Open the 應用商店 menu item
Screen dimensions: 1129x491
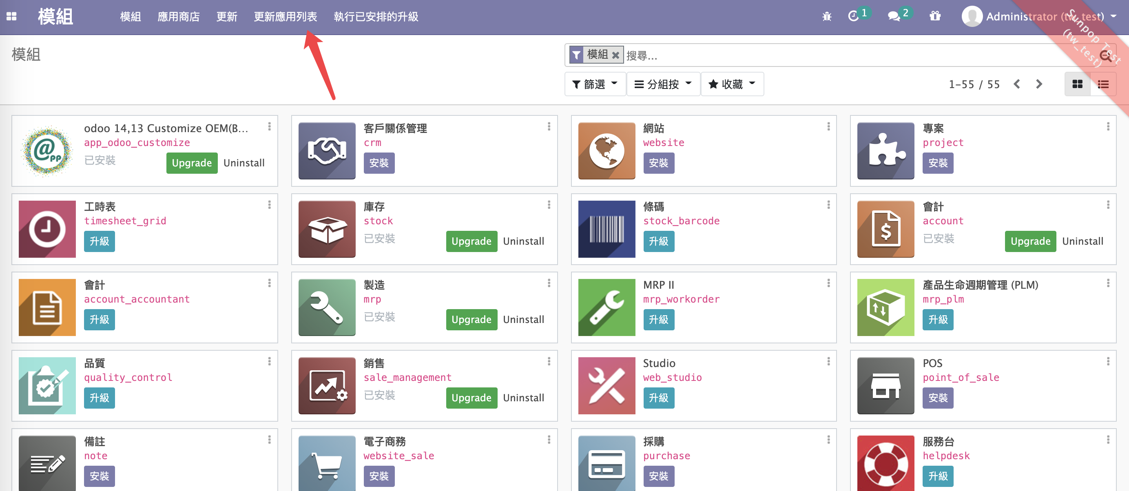click(178, 17)
